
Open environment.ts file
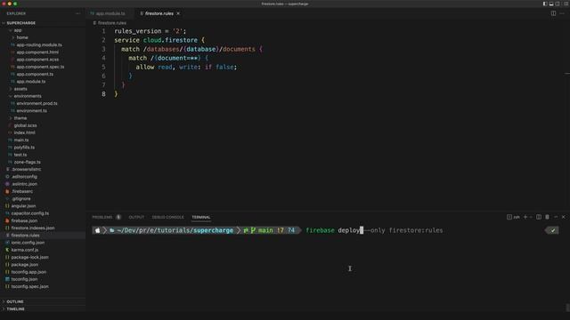pos(32,110)
